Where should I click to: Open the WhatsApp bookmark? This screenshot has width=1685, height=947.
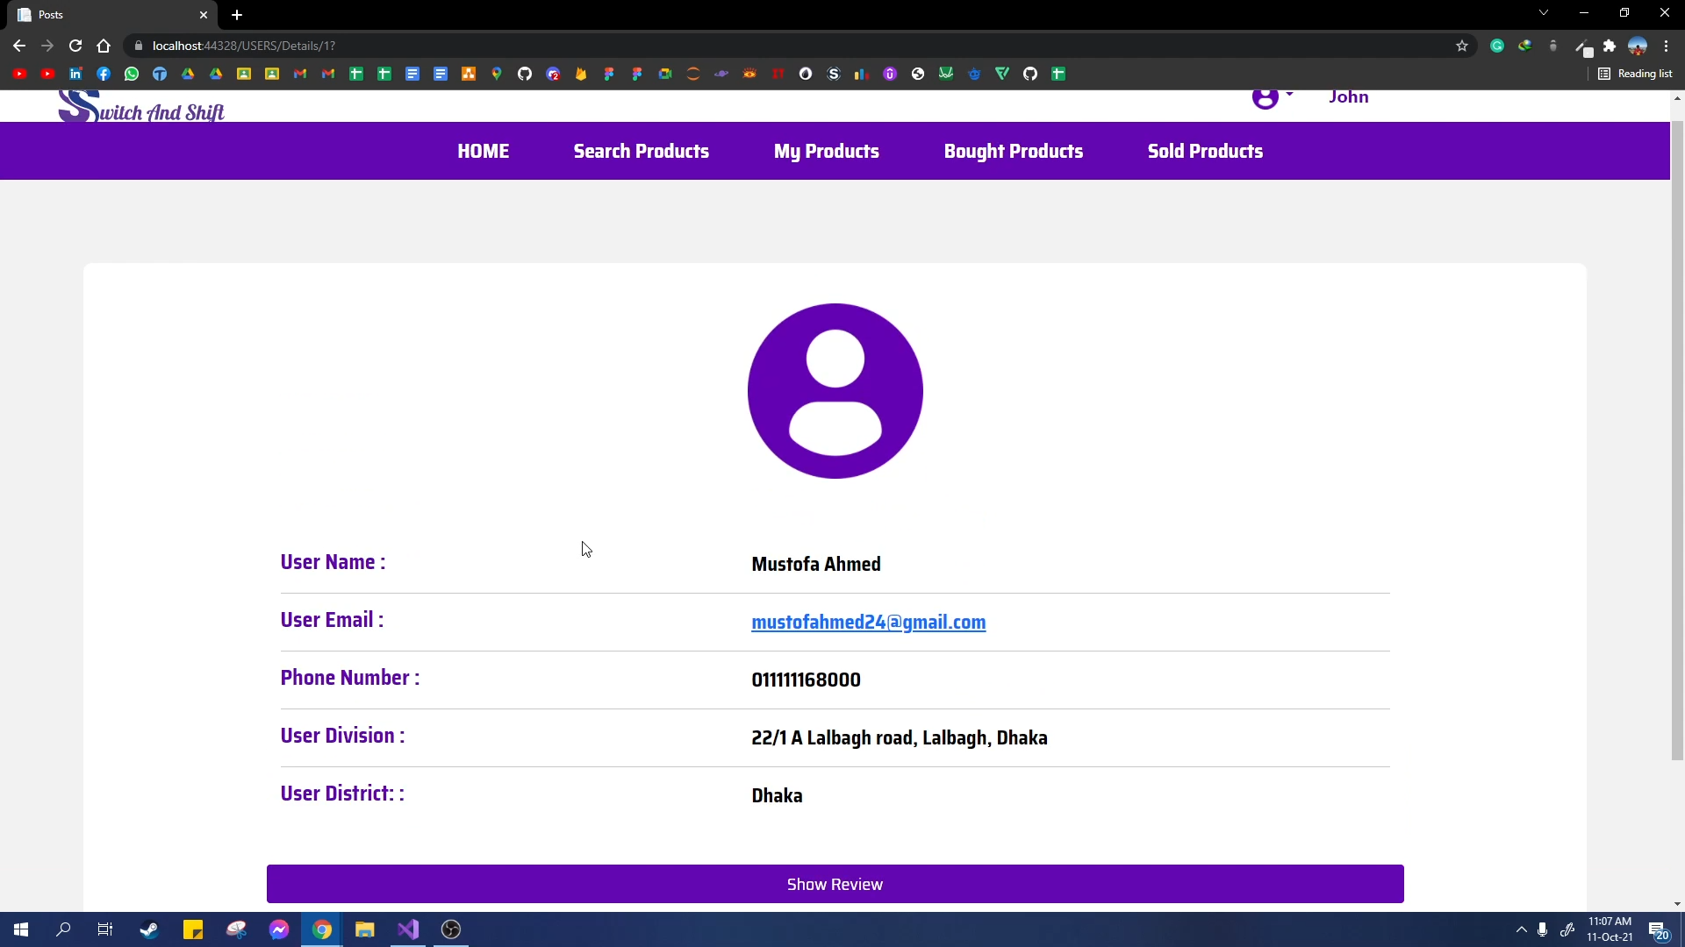point(132,74)
